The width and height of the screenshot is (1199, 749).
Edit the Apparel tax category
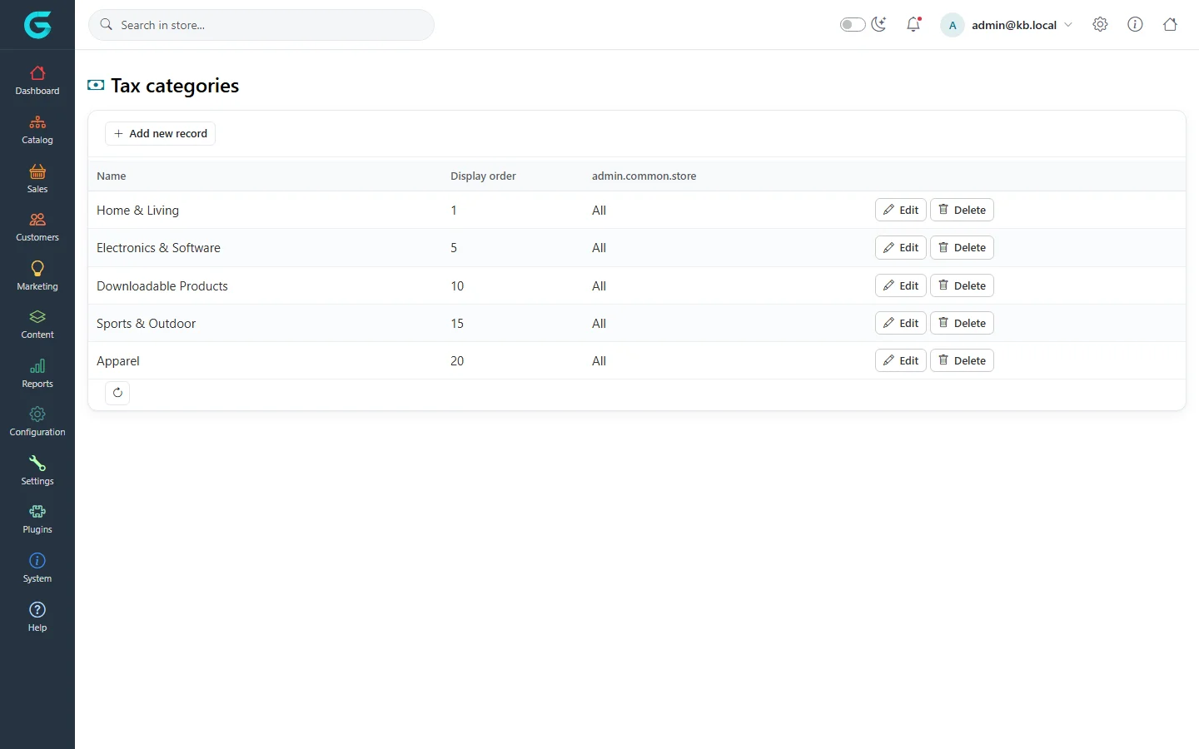901,360
